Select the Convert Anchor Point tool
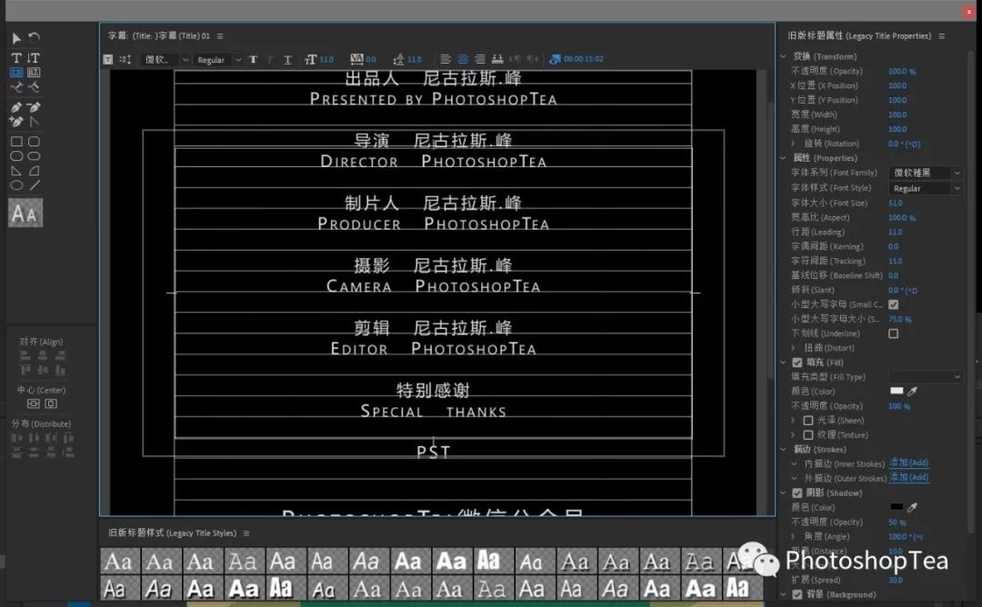Viewport: 982px width, 607px height. point(34,122)
